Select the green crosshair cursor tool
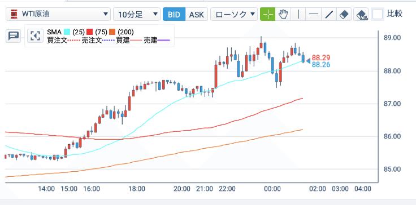Screen dimensions: 416x205 268,14
